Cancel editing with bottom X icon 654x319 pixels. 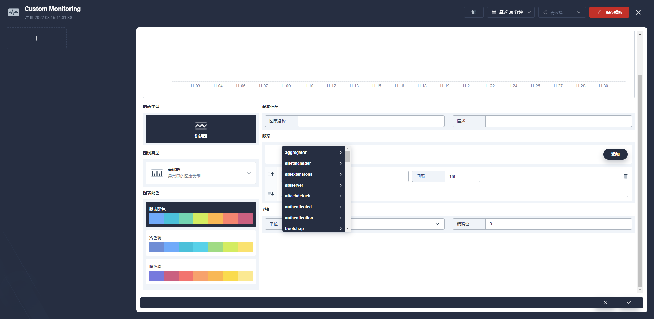click(x=605, y=302)
